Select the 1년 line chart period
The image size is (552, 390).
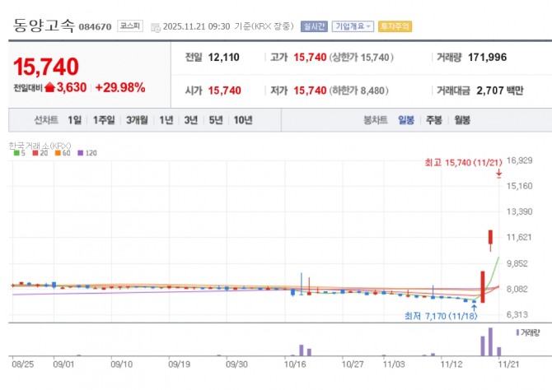166,120
